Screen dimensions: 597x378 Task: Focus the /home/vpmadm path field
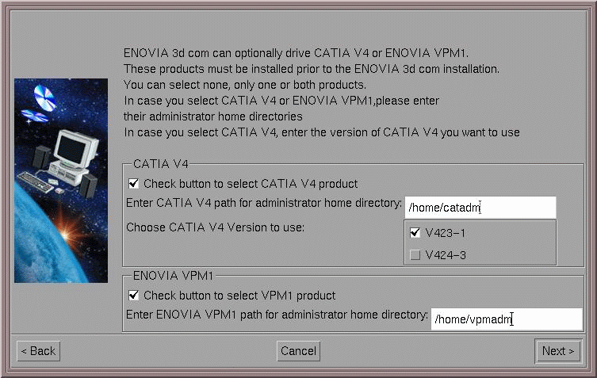506,319
